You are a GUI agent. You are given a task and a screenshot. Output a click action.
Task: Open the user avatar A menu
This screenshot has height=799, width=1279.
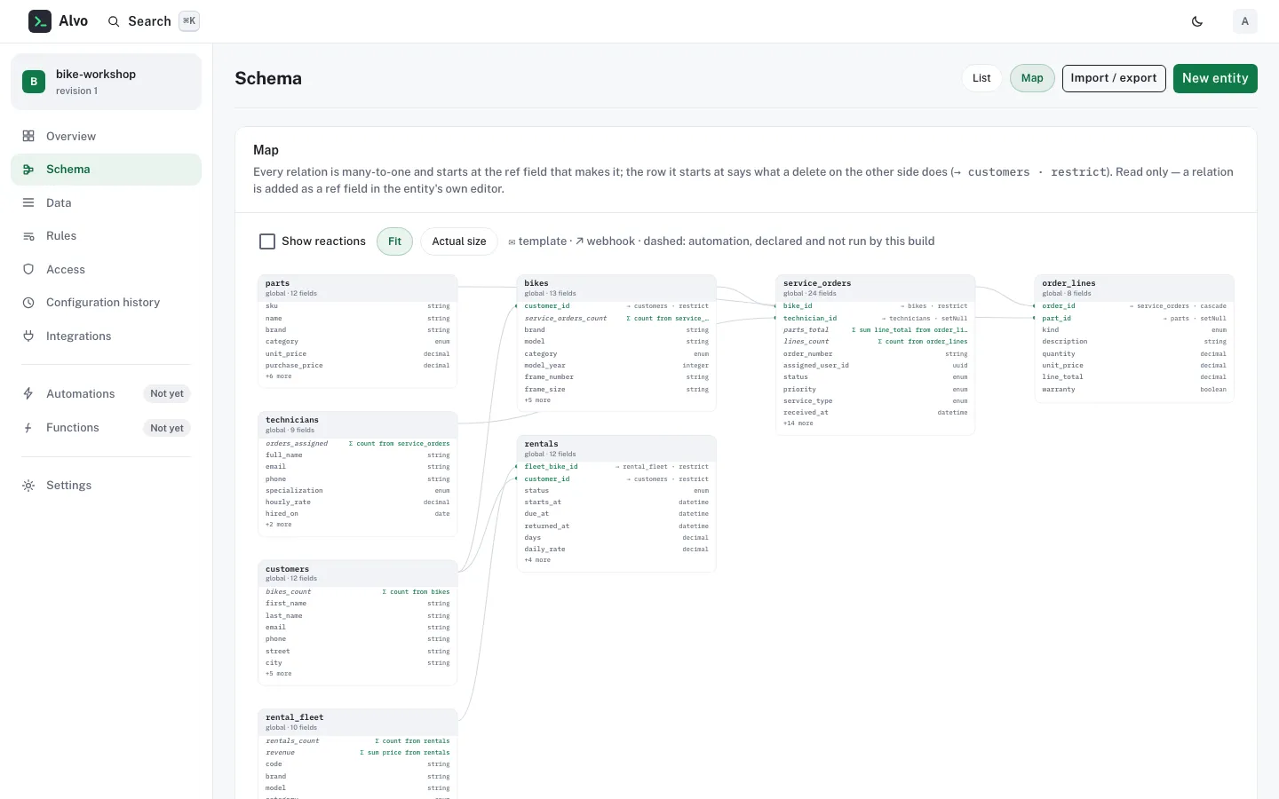click(1245, 21)
